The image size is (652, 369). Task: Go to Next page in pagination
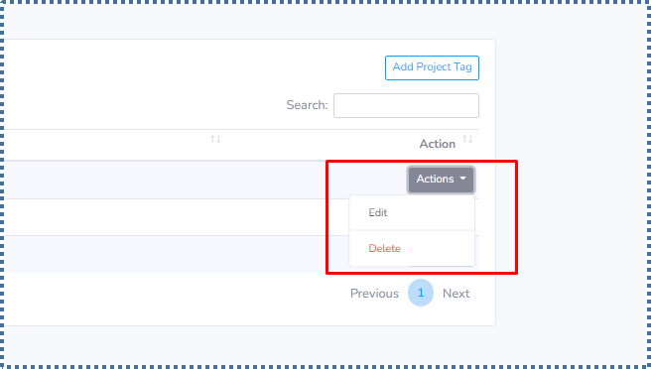456,294
